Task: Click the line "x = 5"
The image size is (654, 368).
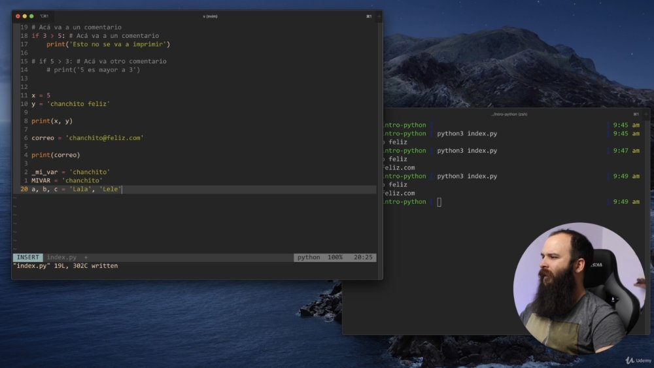Action: (x=41, y=95)
